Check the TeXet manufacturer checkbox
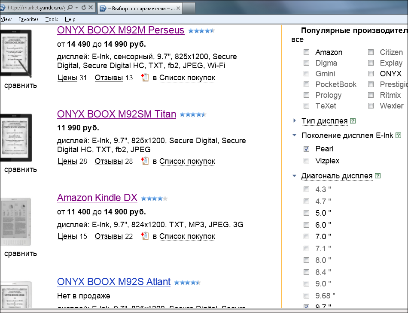The height and width of the screenshot is (313, 408). (x=307, y=106)
